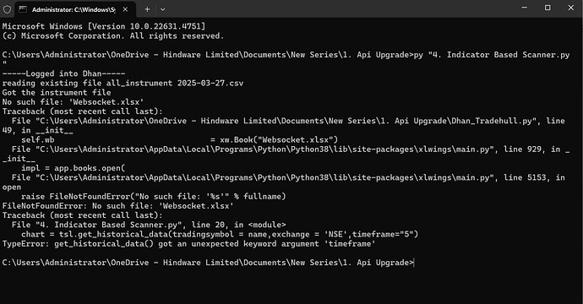Viewport: 583px width, 304px height.
Task: Click the 'Got the instrument file' line
Action: (x=57, y=93)
